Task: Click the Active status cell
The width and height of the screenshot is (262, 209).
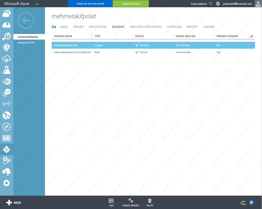Action: 141,52
